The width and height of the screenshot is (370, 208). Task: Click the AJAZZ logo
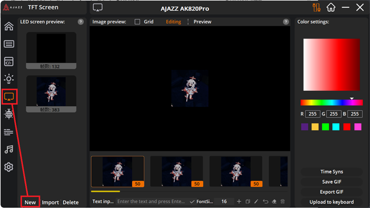coord(13,7)
